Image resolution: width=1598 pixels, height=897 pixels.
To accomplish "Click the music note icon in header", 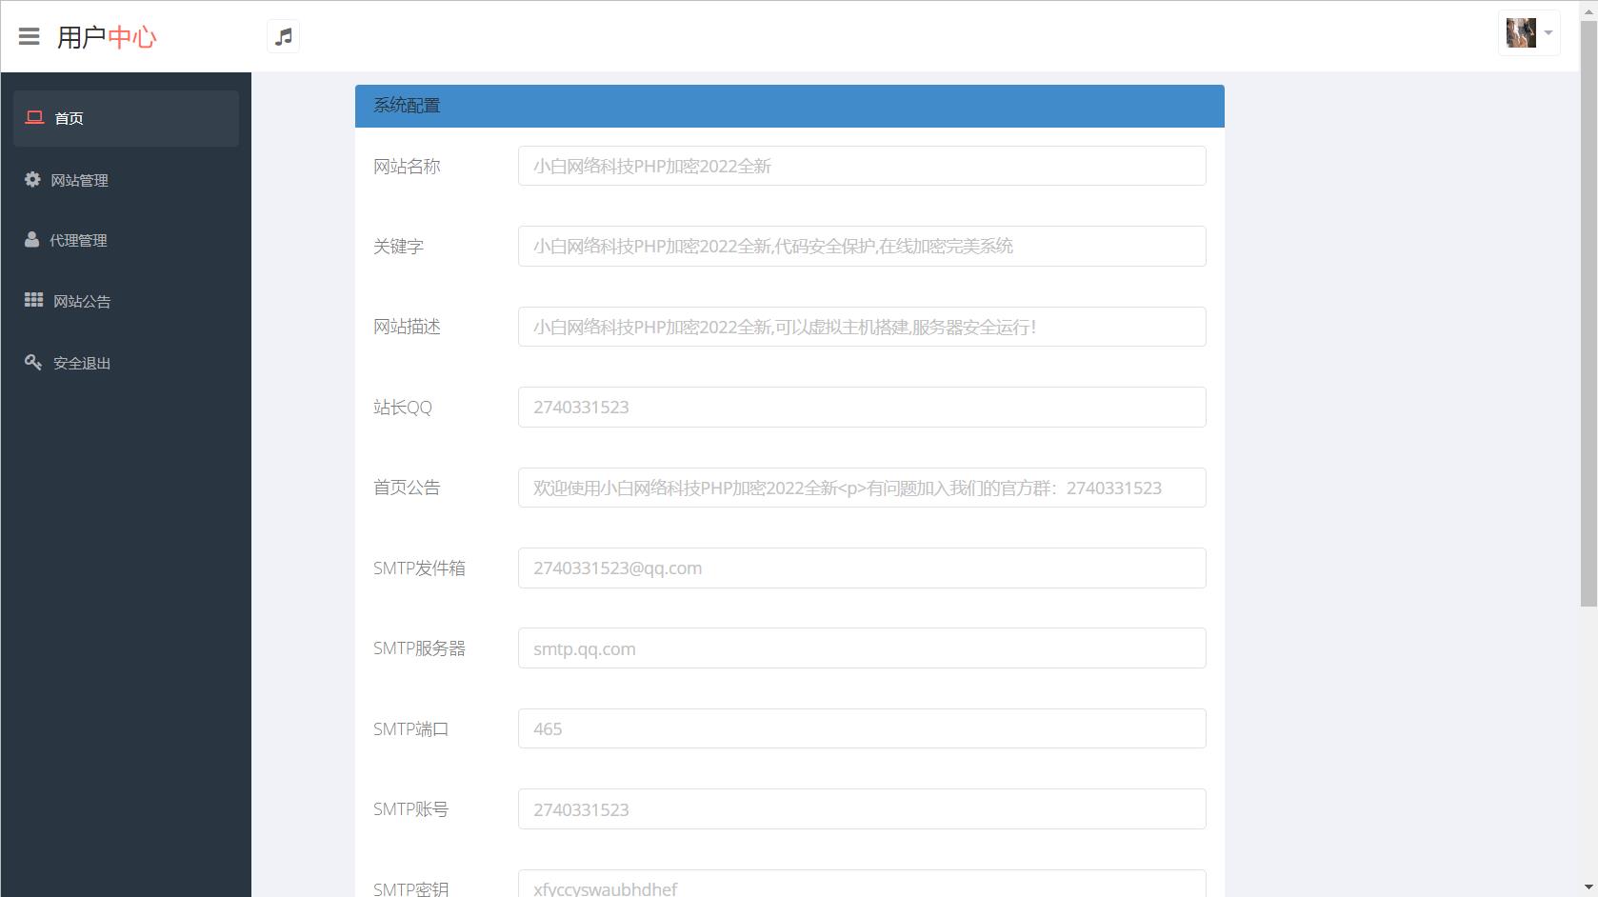I will point(282,36).
